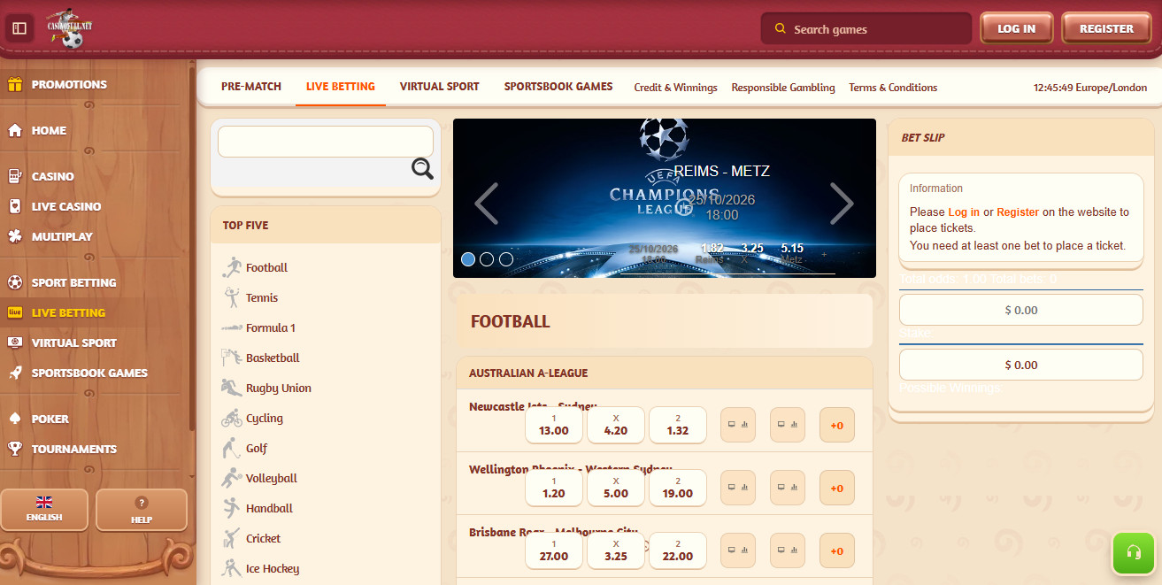Viewport: 1162px width, 585px height.
Task: Click the Casino slot machine icon
Action: 14,176
